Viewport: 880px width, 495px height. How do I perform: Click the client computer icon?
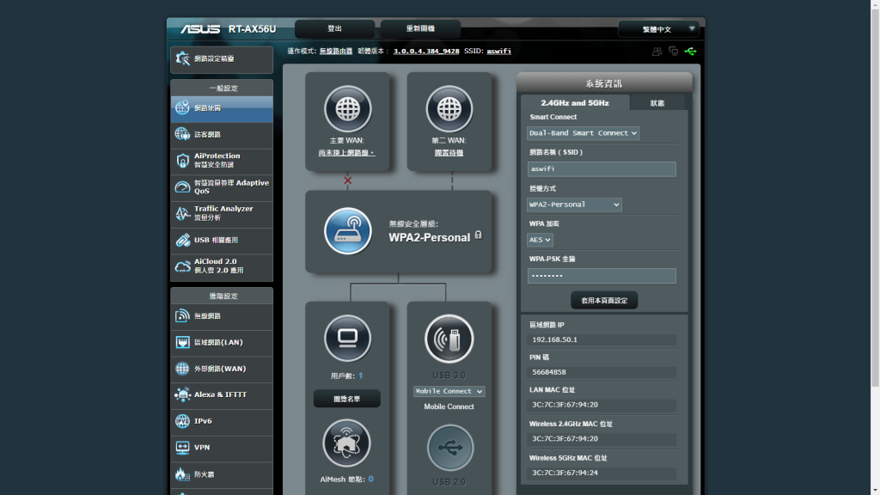click(x=347, y=339)
